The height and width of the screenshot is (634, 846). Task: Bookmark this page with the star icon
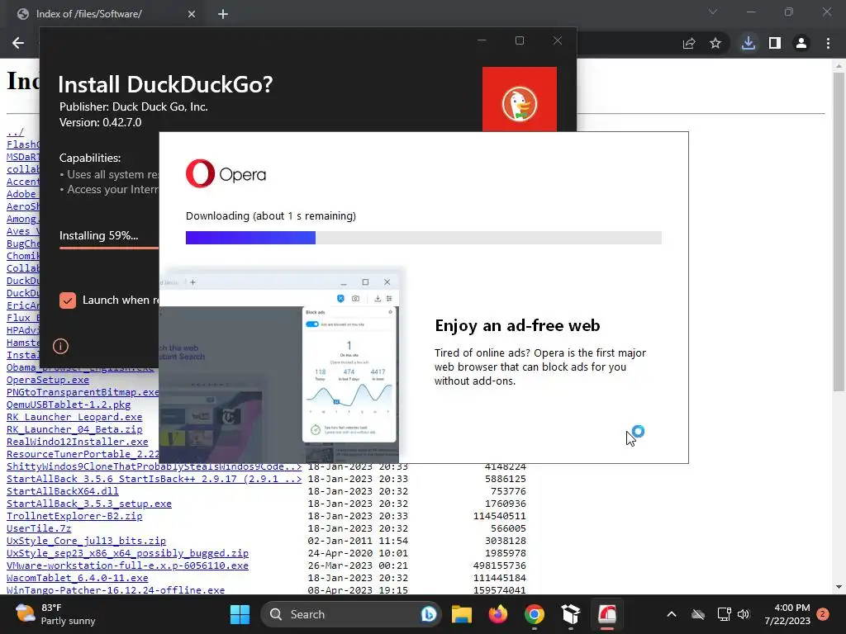pos(715,43)
